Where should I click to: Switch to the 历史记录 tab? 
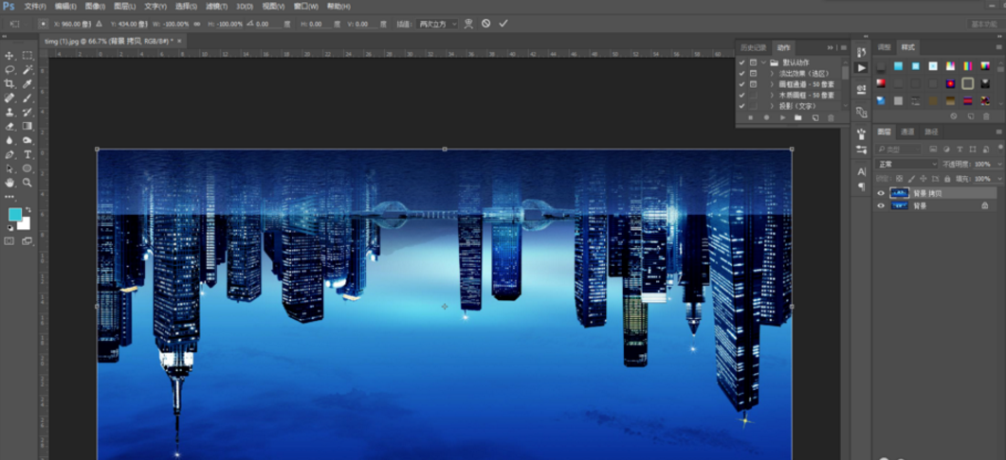pos(754,47)
